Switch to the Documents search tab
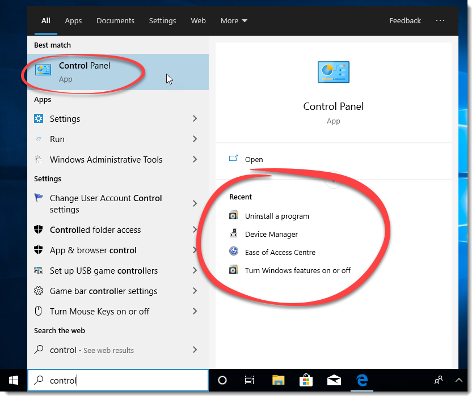This screenshot has width=476, height=400. tap(115, 20)
